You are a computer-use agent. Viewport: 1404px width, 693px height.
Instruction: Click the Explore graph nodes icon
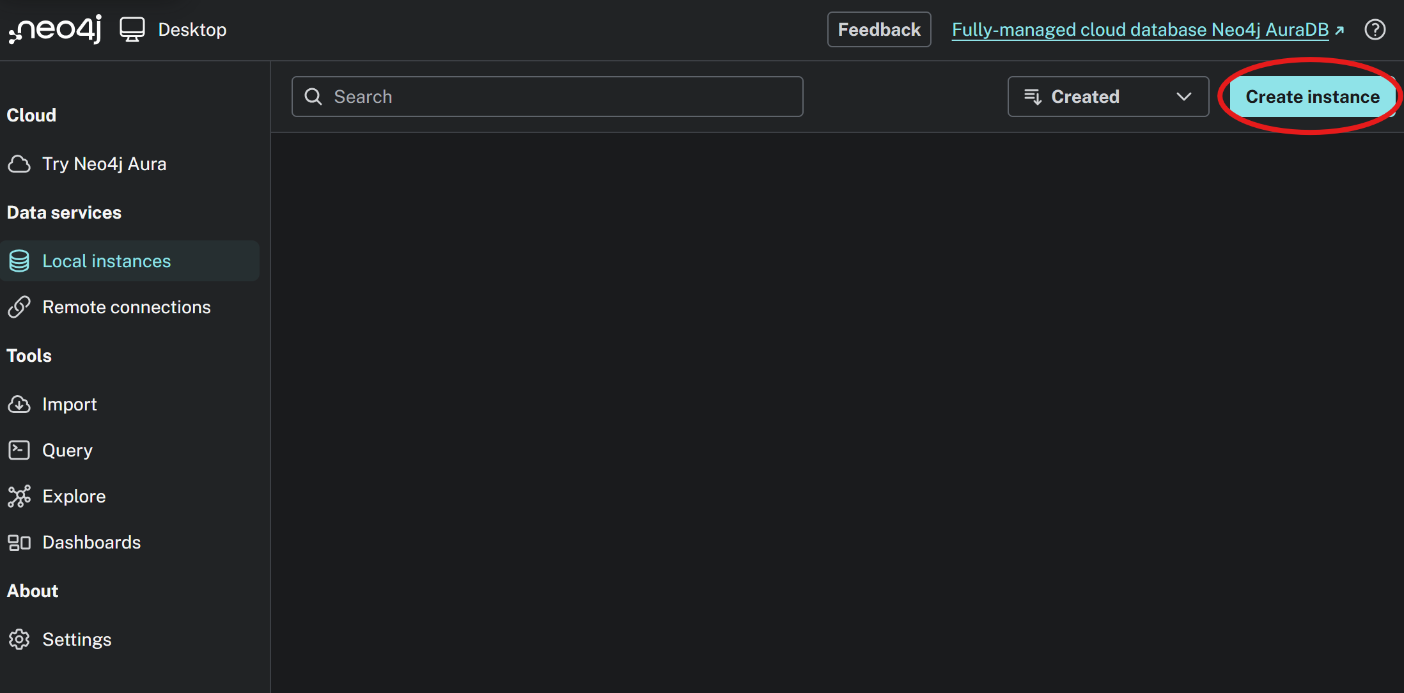[19, 496]
